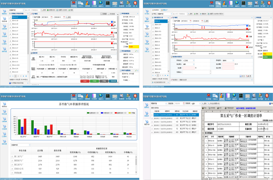Screen dimensions: 273x180
Task: Open 诊断结果 sidebar item in the bar-chart 排查情况 window
Action: pyautogui.click(x=4, y=120)
